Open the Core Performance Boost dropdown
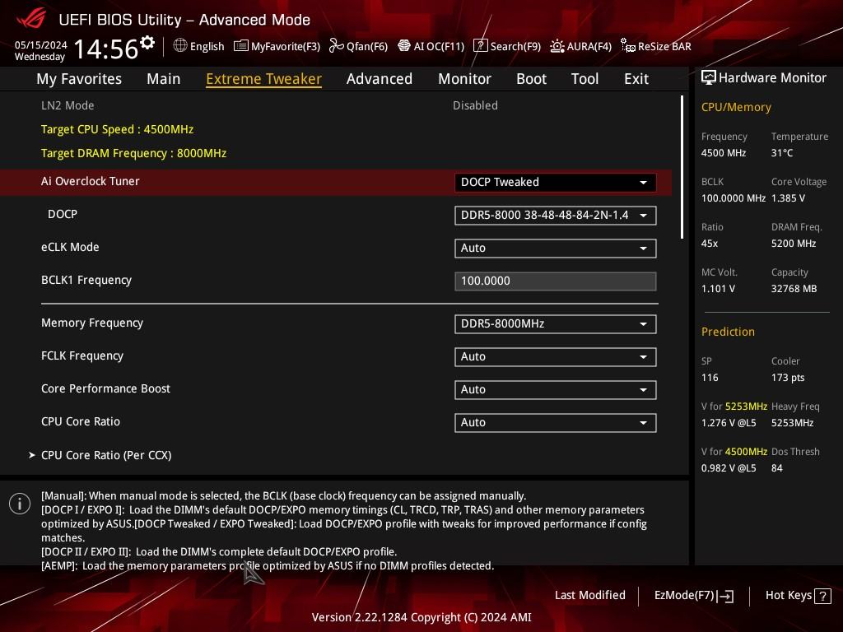The width and height of the screenshot is (843, 632). click(x=556, y=389)
